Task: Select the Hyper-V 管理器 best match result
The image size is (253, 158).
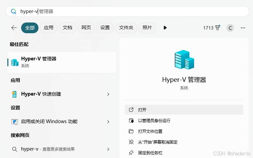Action: 62,62
